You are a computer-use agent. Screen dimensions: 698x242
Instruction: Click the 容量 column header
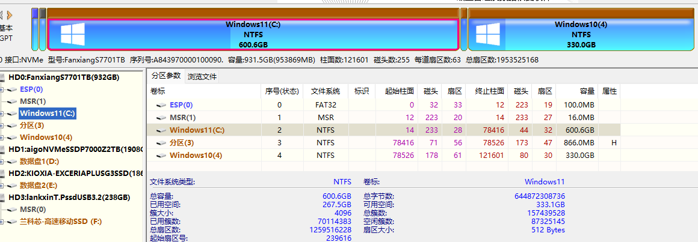pyautogui.click(x=576, y=91)
